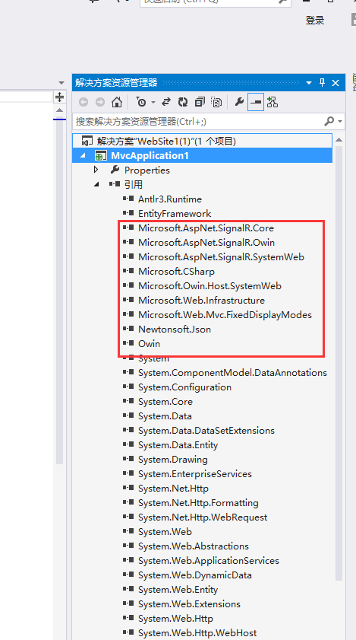
Task: Toggle the Preview Selected Items button
Action: (x=256, y=102)
